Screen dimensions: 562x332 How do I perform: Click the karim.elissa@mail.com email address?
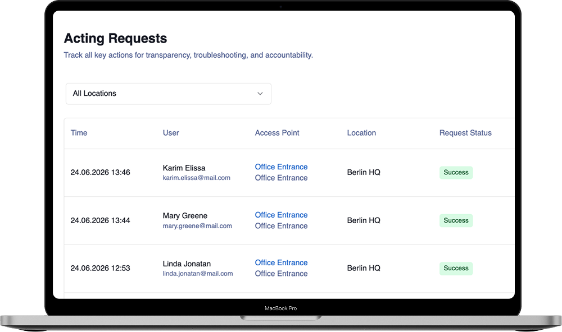[196, 178]
